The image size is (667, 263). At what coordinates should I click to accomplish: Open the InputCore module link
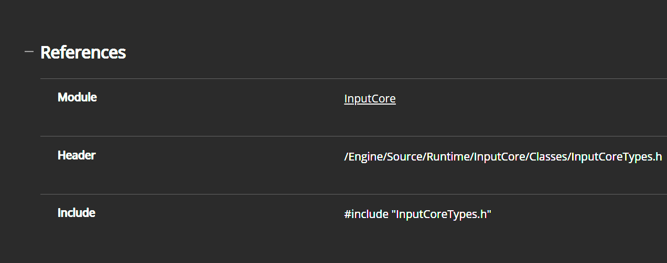point(370,99)
